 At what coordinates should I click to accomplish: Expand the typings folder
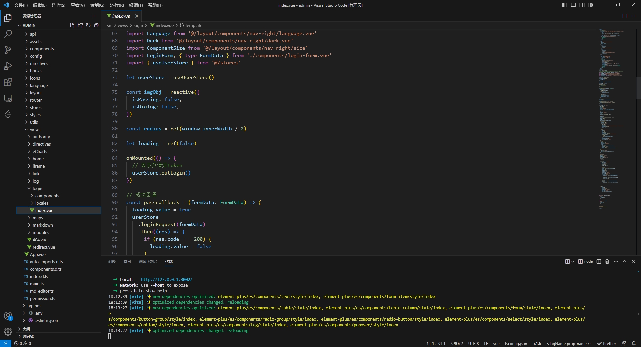pos(59,306)
